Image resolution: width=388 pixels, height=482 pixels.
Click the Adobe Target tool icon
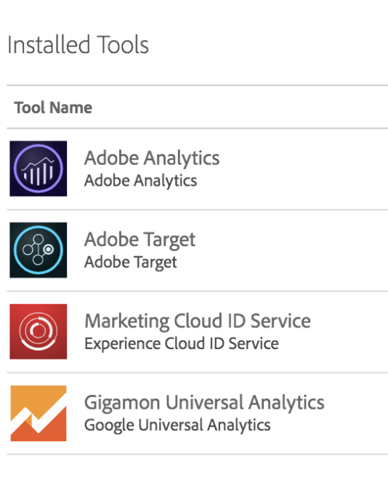coord(39,250)
